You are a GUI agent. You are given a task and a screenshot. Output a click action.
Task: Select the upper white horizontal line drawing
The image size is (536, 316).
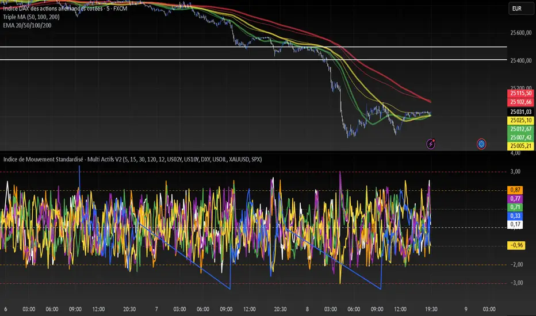(x=253, y=47)
